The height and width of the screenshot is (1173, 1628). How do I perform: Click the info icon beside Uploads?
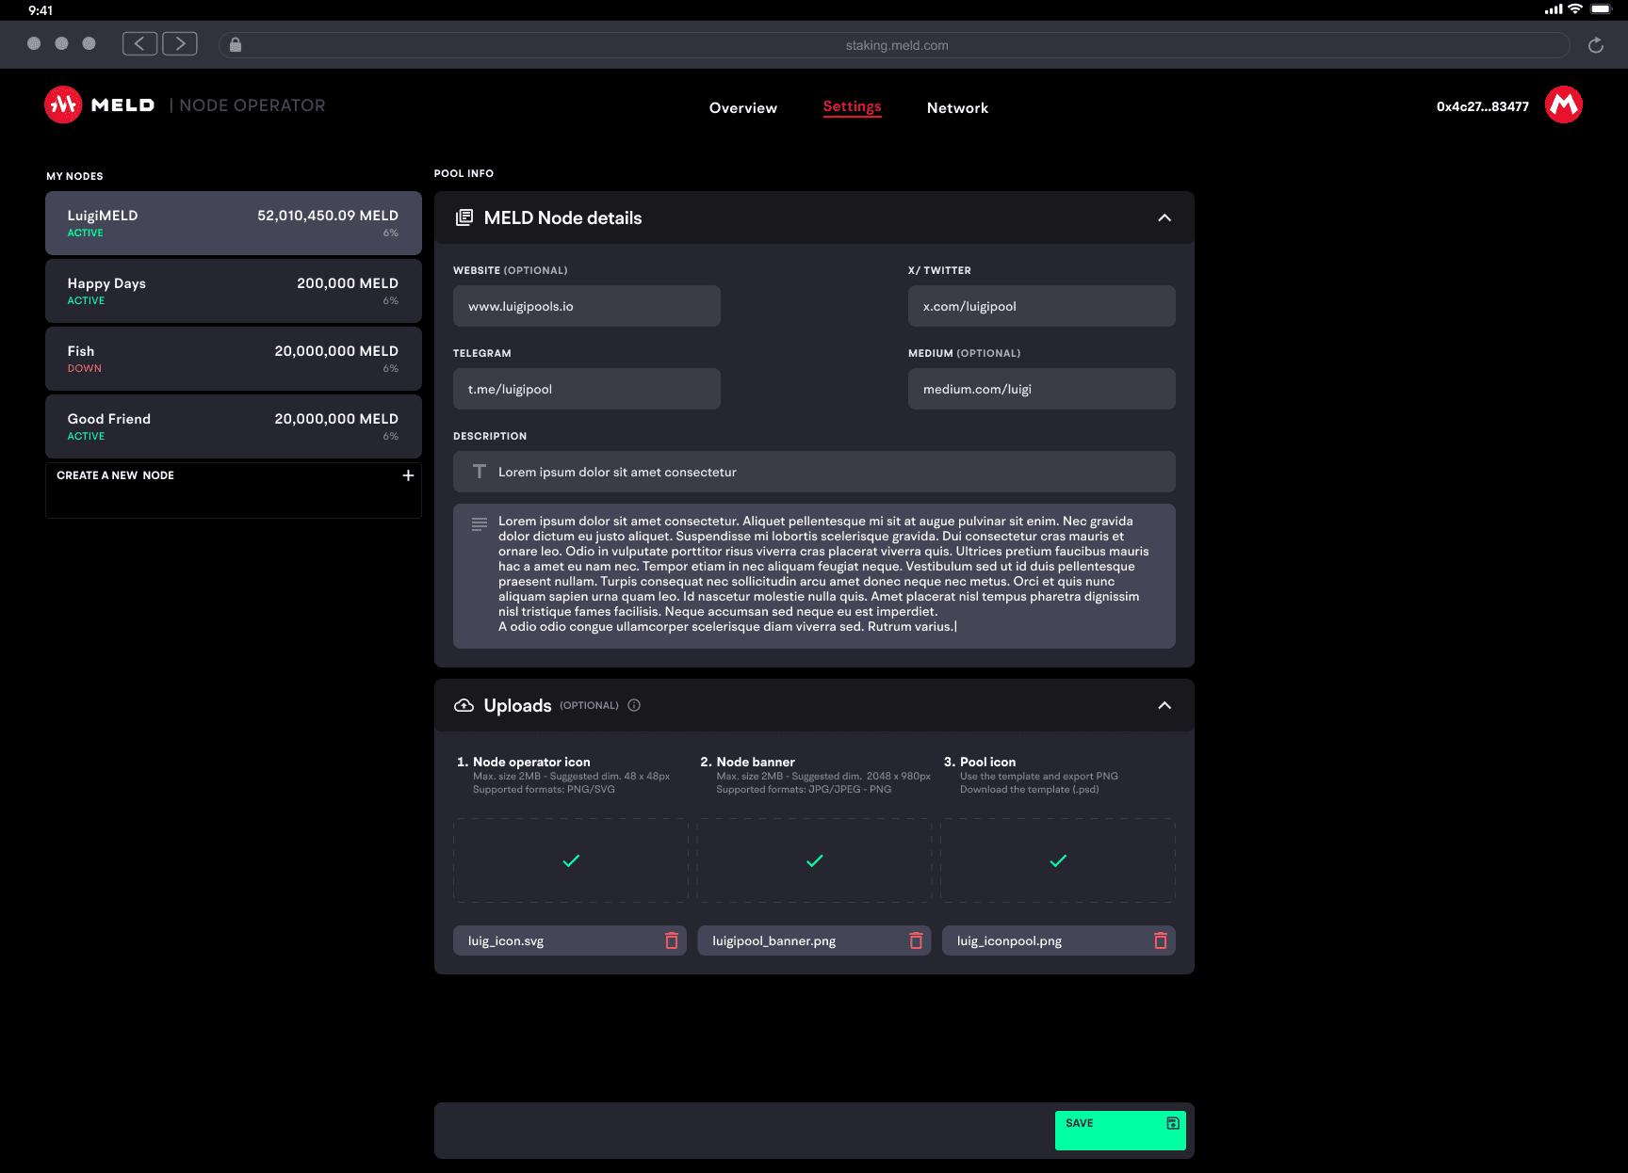(x=633, y=705)
